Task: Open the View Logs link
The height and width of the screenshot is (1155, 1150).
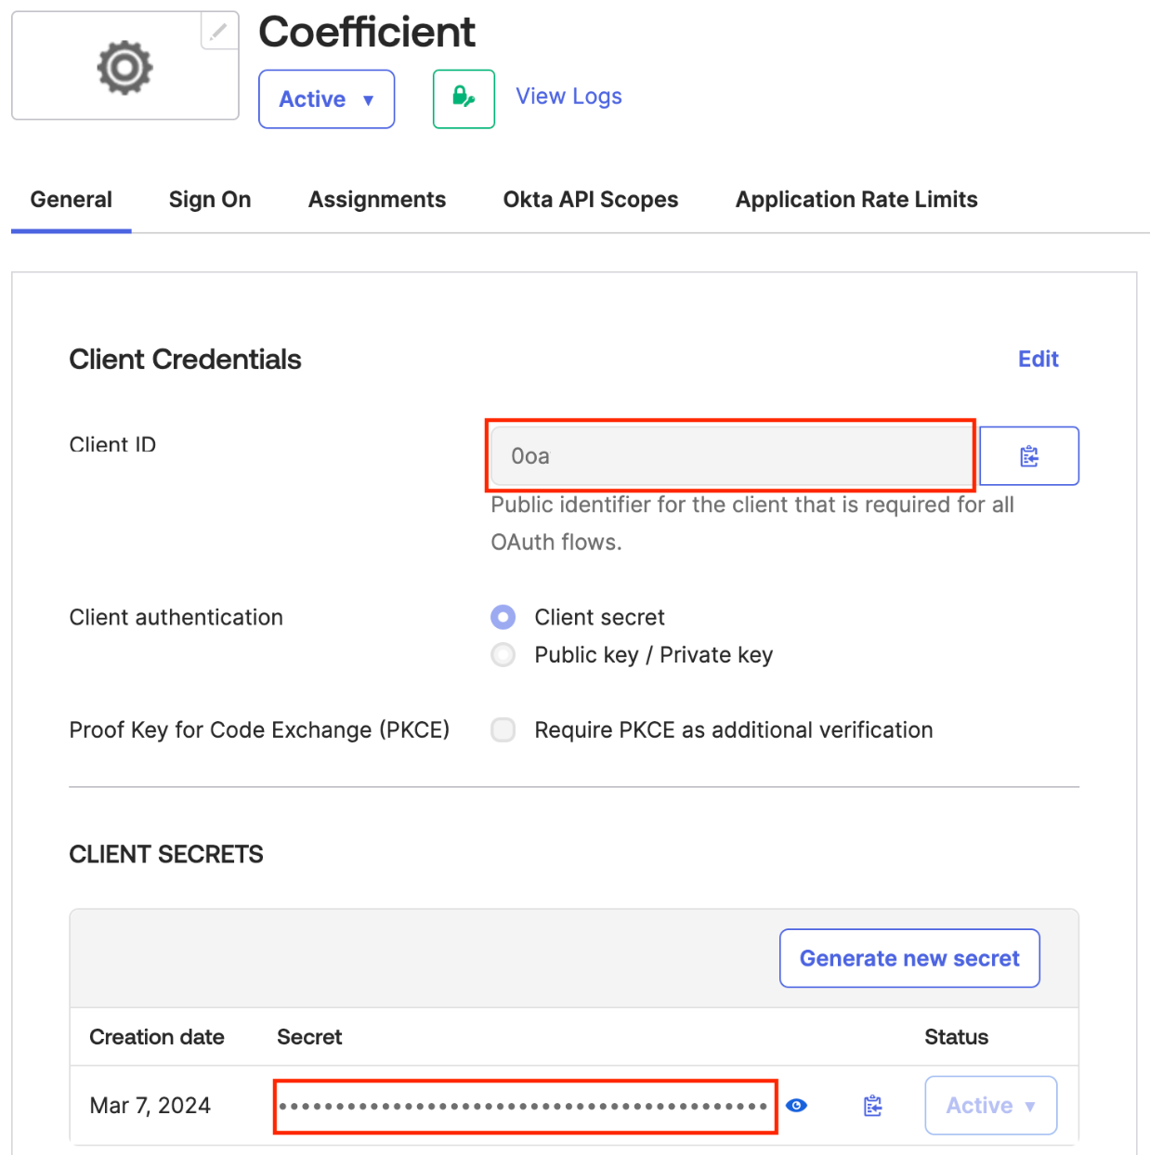Action: (568, 97)
